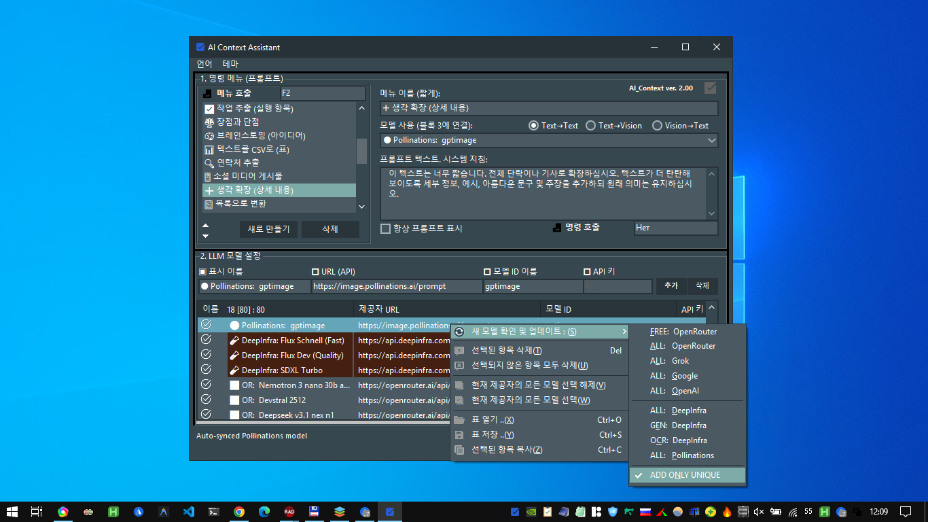Click the command list scrollbar thumb
The height and width of the screenshot is (522, 928).
[x=361, y=152]
